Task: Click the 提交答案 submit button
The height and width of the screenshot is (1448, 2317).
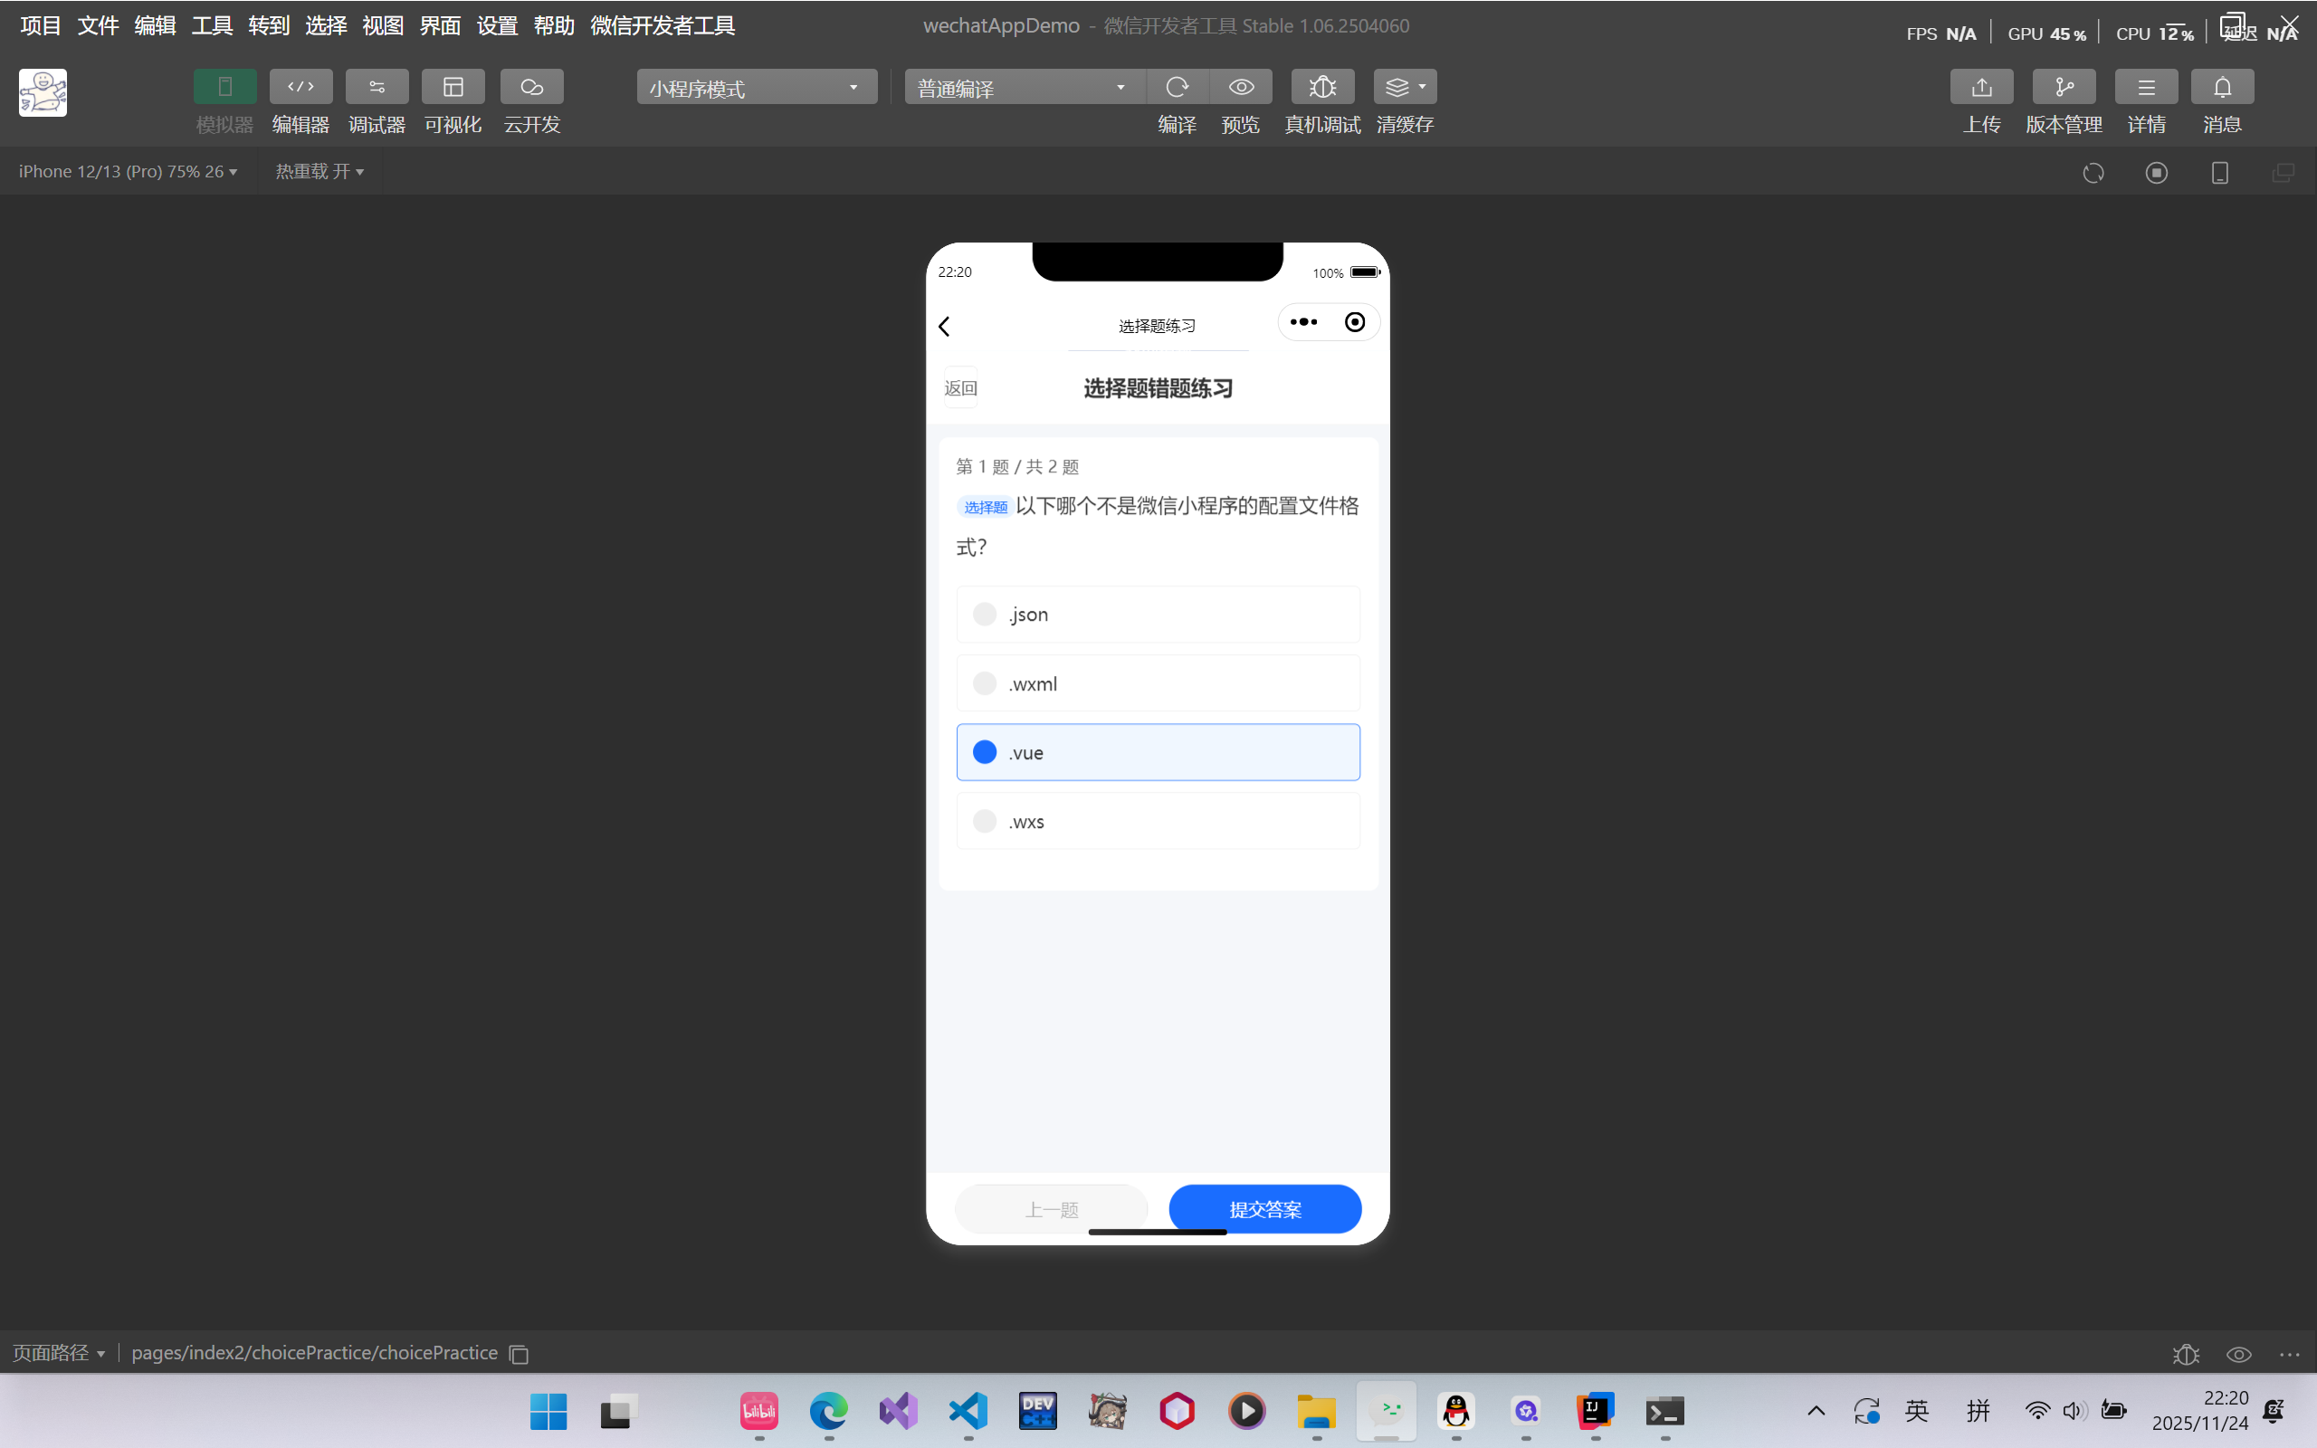Action: point(1264,1210)
